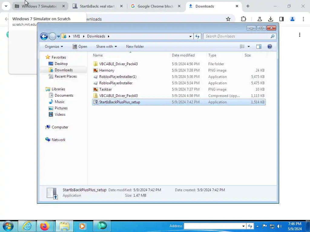Open Chrome profile avatar
310x232 pixels.
coord(292,19)
